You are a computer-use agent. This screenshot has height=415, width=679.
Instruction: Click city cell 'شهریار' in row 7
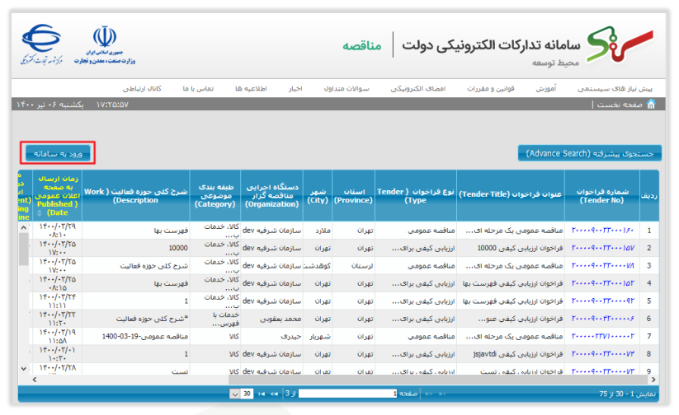(x=319, y=336)
